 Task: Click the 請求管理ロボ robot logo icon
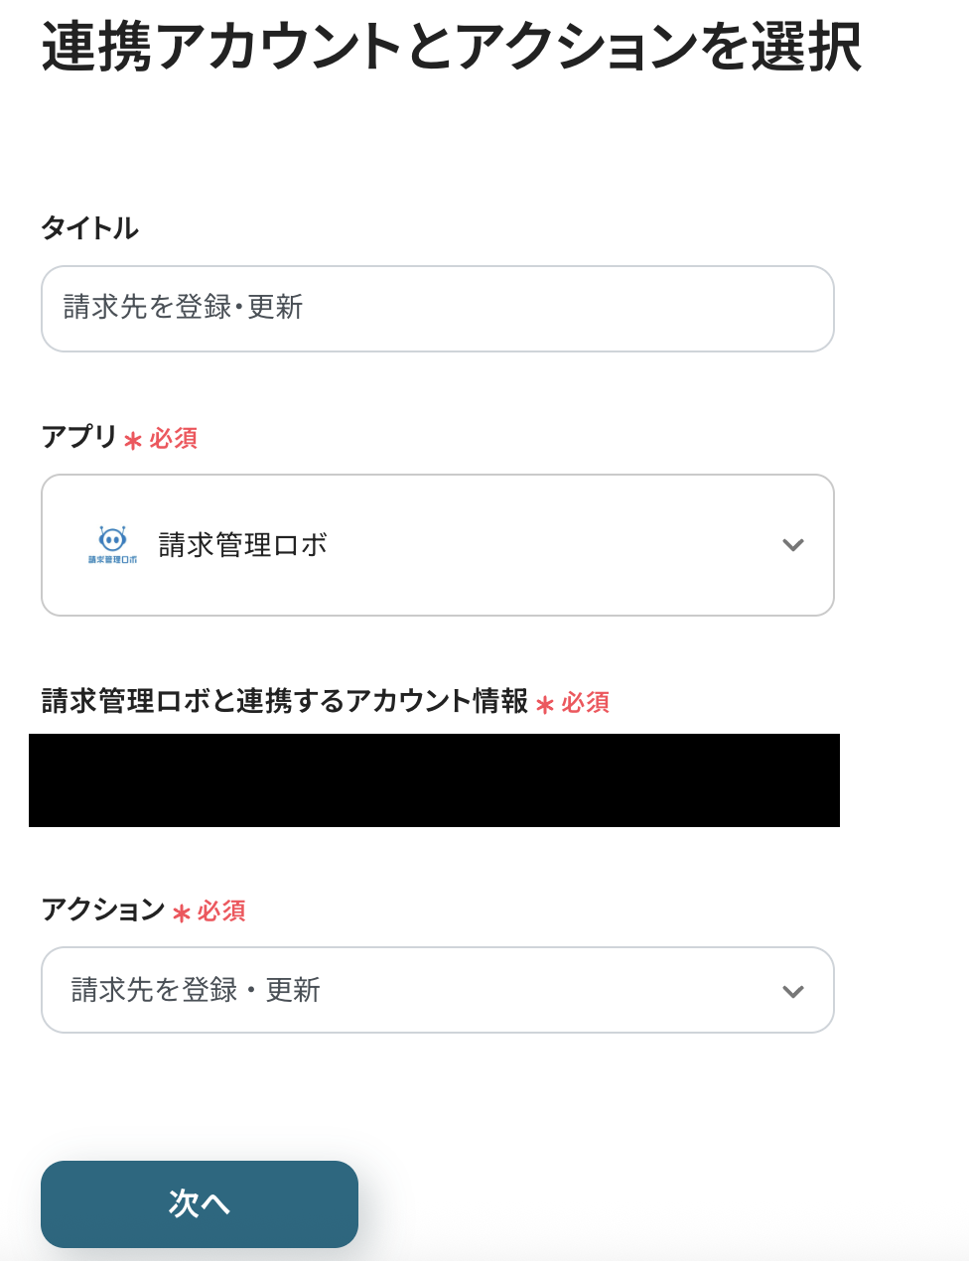coord(112,544)
